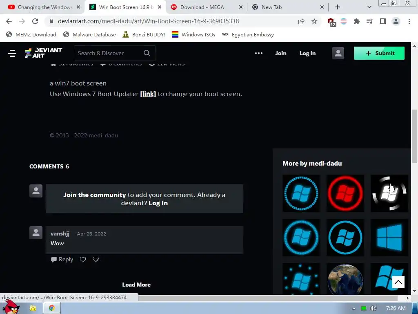The height and width of the screenshot is (314, 418).
Task: Like vanshjj's comment with the heart
Action: (x=83, y=259)
